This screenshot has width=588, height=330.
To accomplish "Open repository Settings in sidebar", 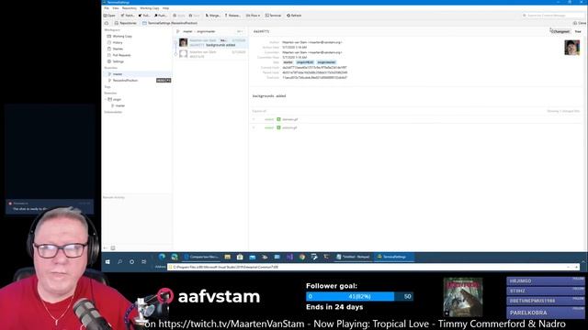I will [116, 61].
